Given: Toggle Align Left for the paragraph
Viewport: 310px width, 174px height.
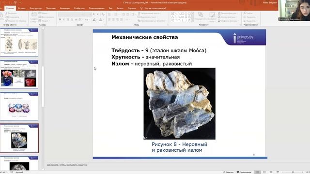Looking at the screenshot, I should [109, 19].
